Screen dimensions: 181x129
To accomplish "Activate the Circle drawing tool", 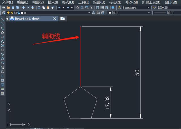I will 3,46.
